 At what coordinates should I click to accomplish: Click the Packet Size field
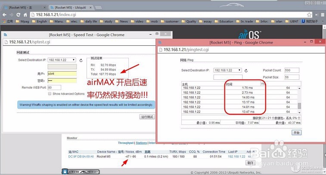pyautogui.click(x=292, y=77)
